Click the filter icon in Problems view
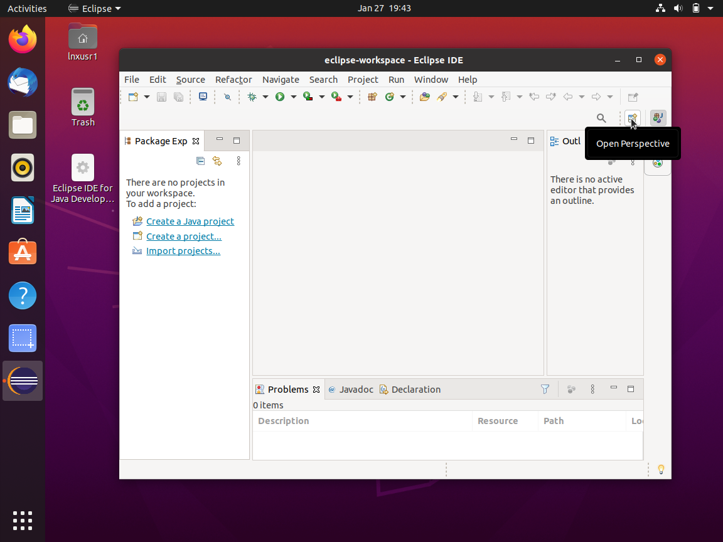The width and height of the screenshot is (723, 542). (545, 390)
